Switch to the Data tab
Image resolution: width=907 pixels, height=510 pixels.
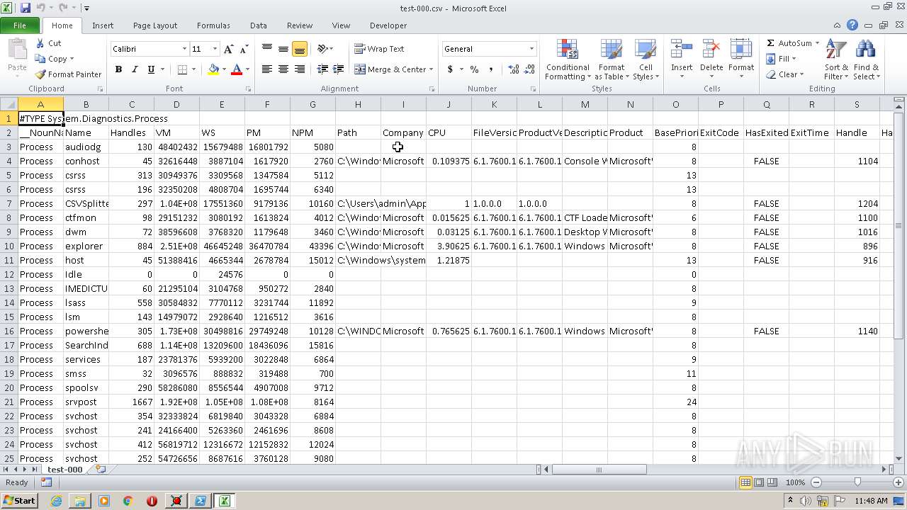(259, 25)
